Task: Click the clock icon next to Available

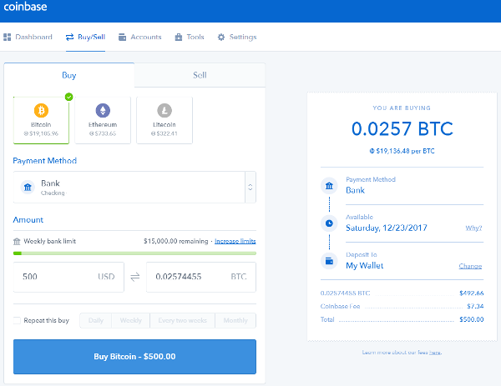Action: [x=329, y=223]
